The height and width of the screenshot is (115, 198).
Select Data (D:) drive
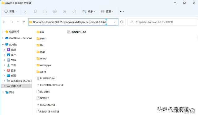tap(14, 86)
